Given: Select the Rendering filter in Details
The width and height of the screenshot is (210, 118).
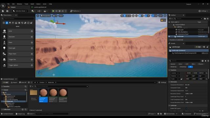Looking at the screenshot, I should 174,67.
